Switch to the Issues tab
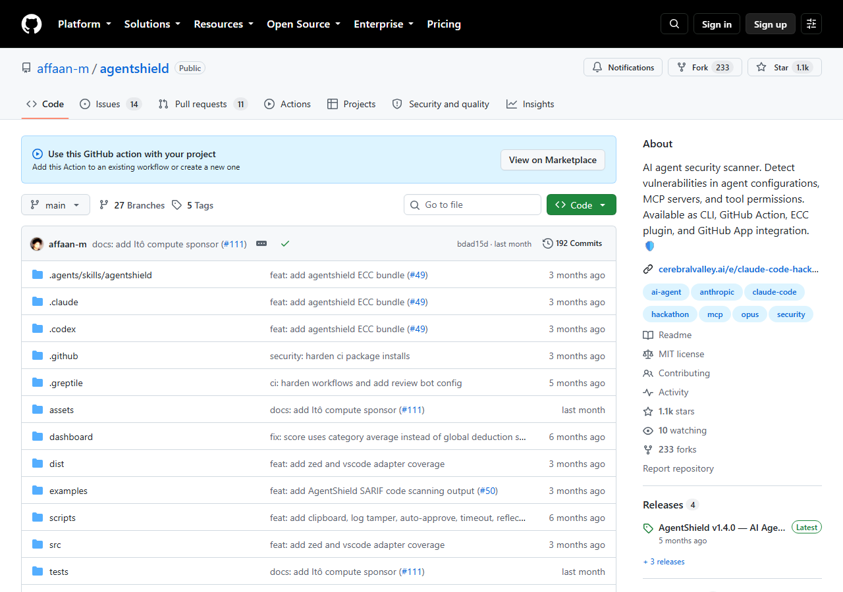The height and width of the screenshot is (592, 843). point(111,104)
